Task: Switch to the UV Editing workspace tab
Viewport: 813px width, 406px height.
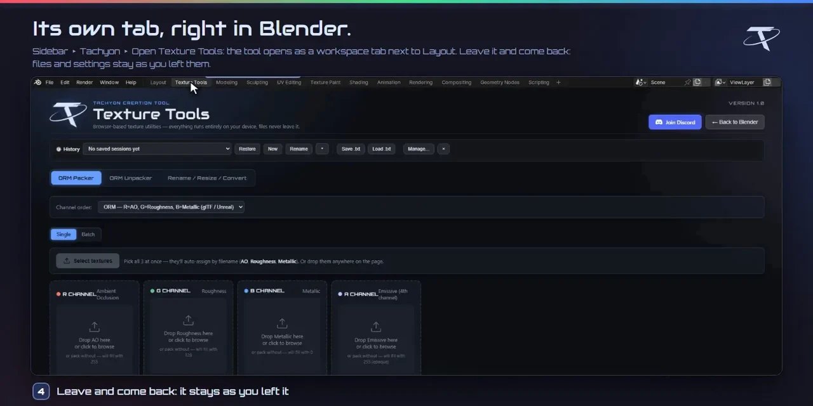Action: coord(289,82)
